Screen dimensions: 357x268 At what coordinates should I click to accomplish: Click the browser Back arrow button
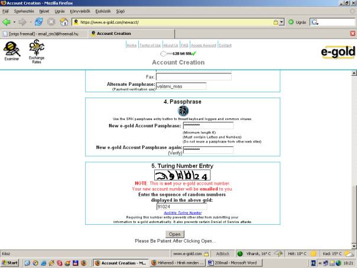(x=8, y=22)
